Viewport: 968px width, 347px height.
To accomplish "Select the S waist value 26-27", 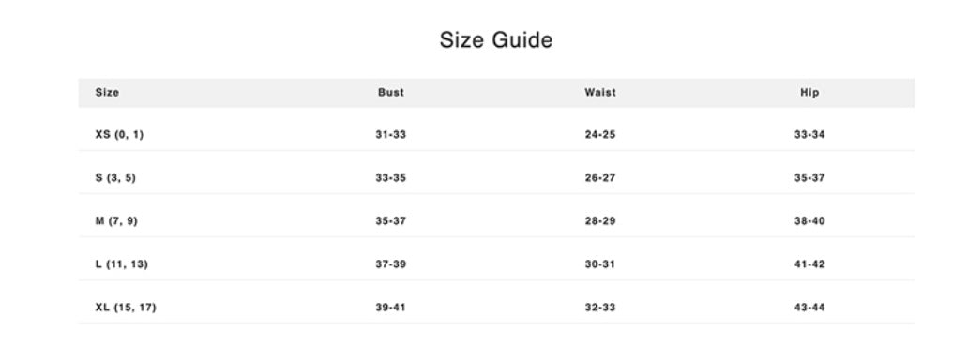I will pyautogui.click(x=600, y=178).
